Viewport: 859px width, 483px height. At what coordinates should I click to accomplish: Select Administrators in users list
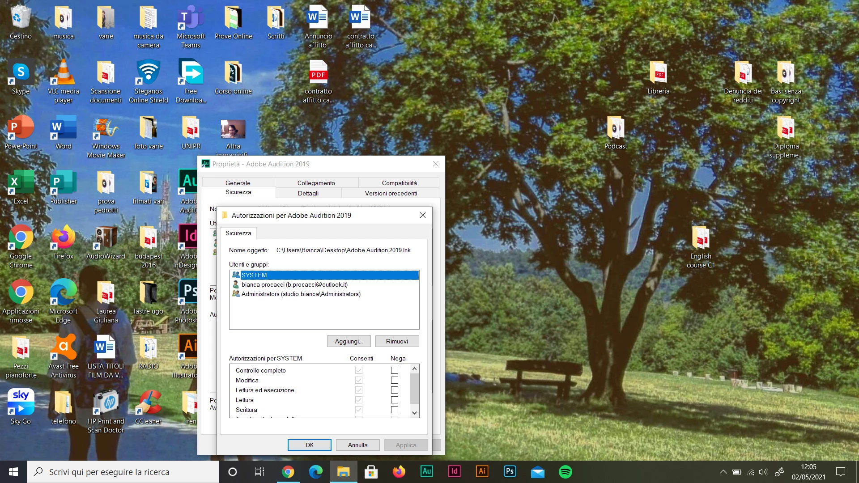[x=301, y=294]
